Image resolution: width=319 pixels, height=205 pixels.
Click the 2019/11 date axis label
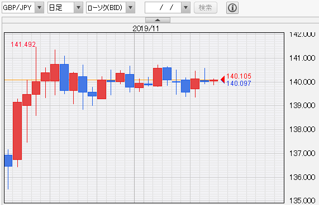coord(146,28)
